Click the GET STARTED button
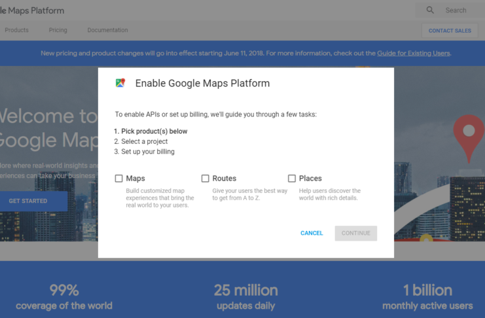Screen dimensions: 485x318 pos(33,201)
